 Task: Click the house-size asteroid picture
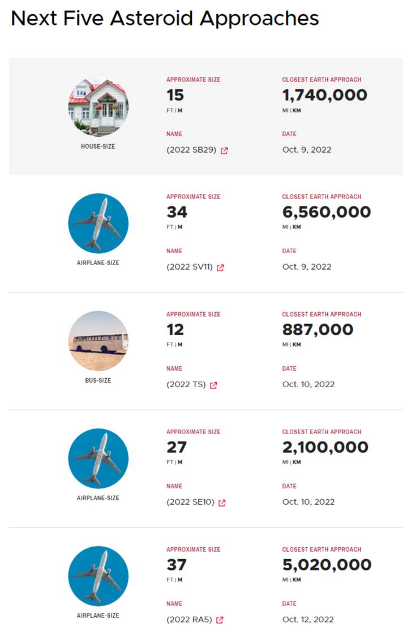point(98,107)
